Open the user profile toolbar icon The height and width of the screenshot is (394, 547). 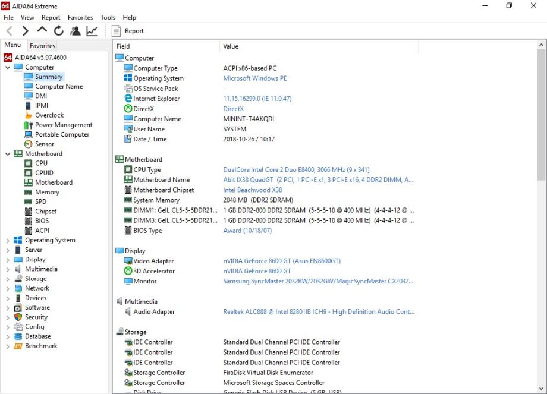[75, 31]
